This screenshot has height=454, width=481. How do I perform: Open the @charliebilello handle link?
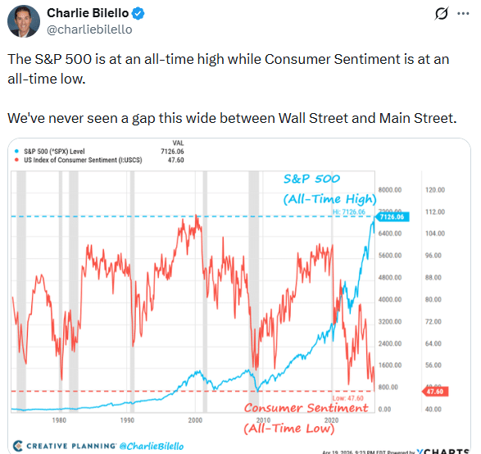pyautogui.click(x=89, y=30)
